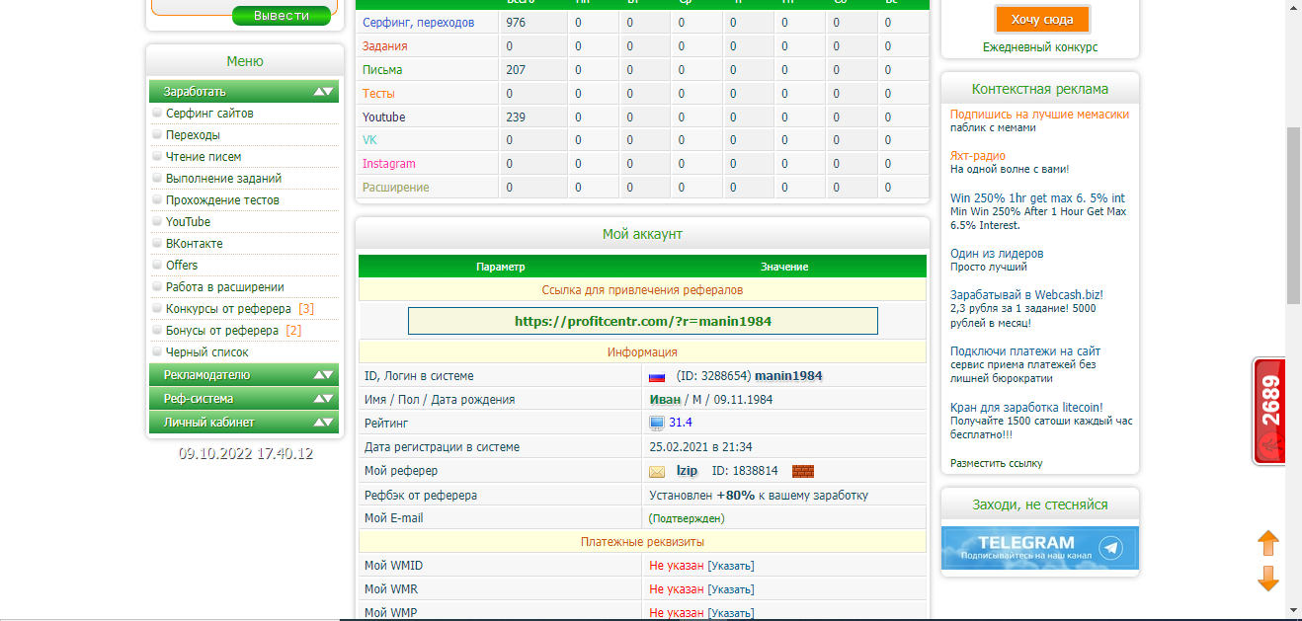This screenshot has height=621, width=1302.
Task: Collapse the Заработать menu section
Action: click(x=244, y=92)
